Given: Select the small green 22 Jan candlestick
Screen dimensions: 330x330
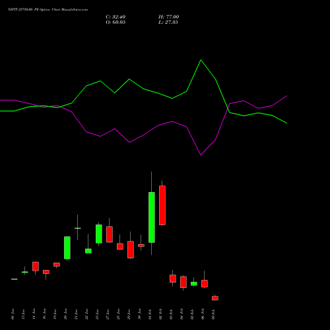Looking at the screenshot, I should [x=88, y=251].
